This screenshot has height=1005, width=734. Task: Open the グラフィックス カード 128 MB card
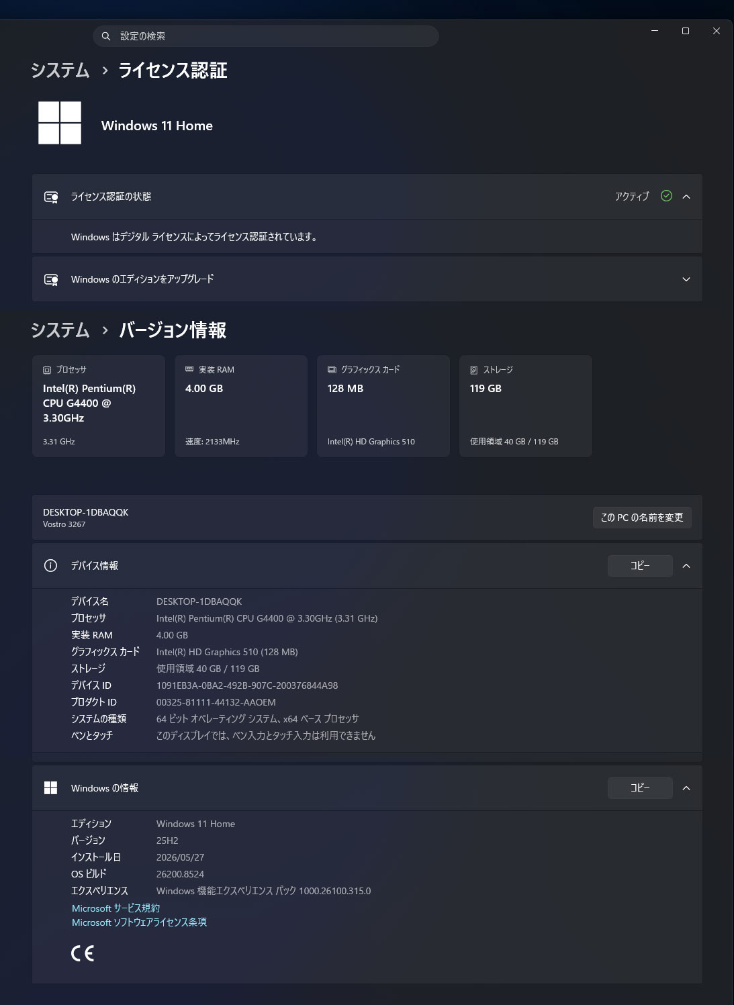click(x=383, y=406)
